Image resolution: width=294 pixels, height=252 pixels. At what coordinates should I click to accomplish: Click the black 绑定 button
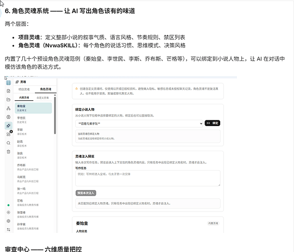click(213, 123)
